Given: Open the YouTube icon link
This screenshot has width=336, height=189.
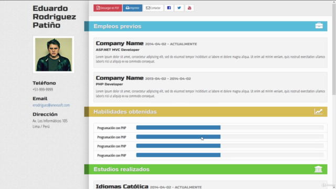Looking at the screenshot, I should [x=190, y=8].
